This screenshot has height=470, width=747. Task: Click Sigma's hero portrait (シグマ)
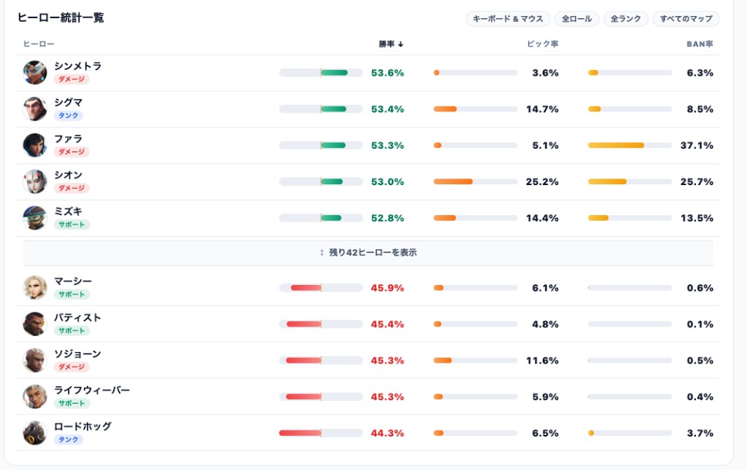35,109
